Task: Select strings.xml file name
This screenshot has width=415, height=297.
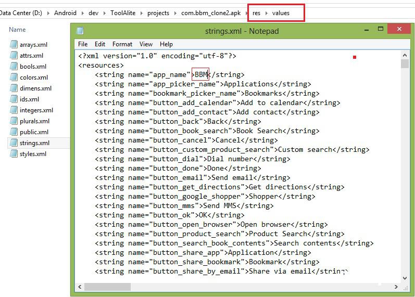Action: click(x=35, y=143)
